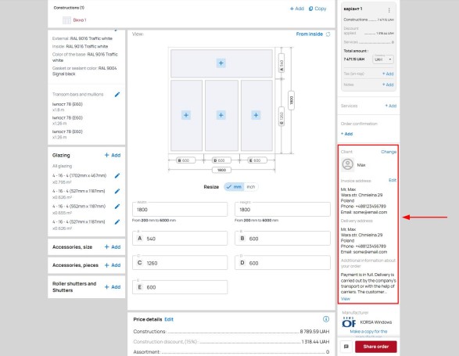Open the chat icon beside Share order
The image size is (459, 356).
pyautogui.click(x=346, y=347)
